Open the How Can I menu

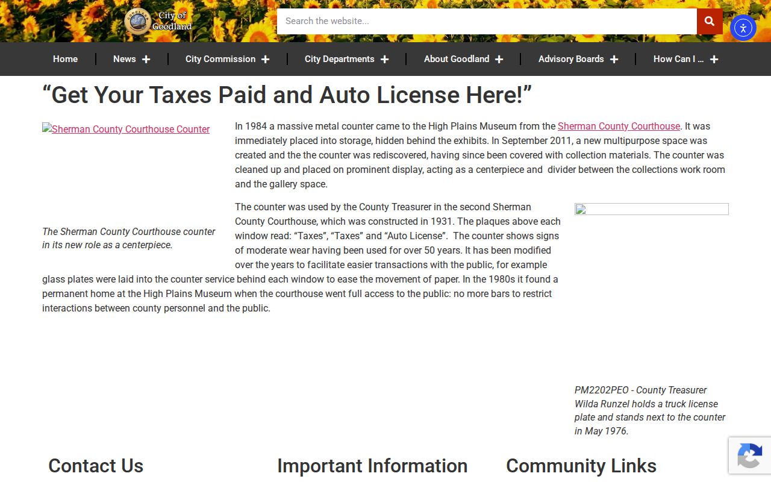678,59
